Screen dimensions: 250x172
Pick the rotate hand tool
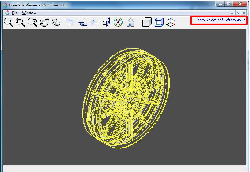(x=56, y=22)
